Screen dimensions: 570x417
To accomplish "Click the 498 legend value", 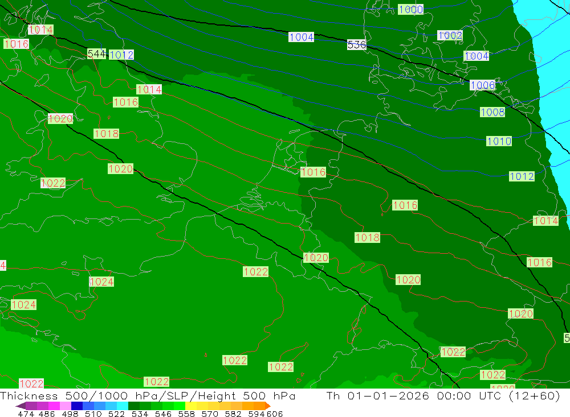I will [70, 414].
